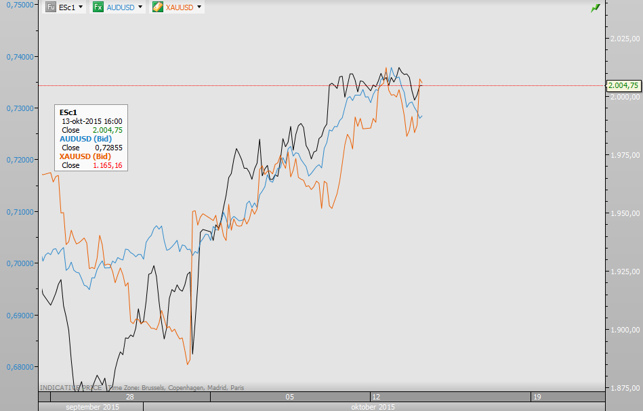
Task: Click AUDUSD (Bid) in the data box
Action: click(x=86, y=139)
